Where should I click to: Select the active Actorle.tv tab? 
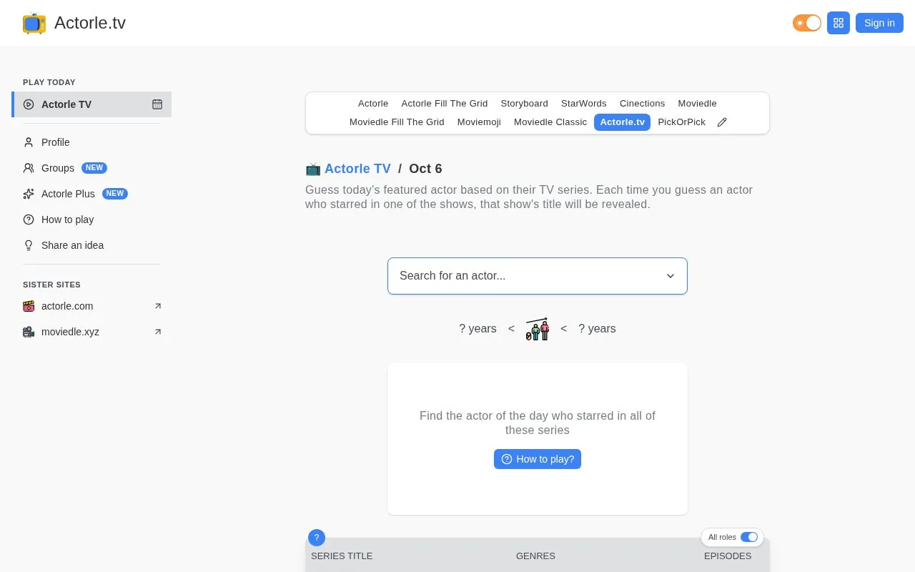tap(622, 122)
